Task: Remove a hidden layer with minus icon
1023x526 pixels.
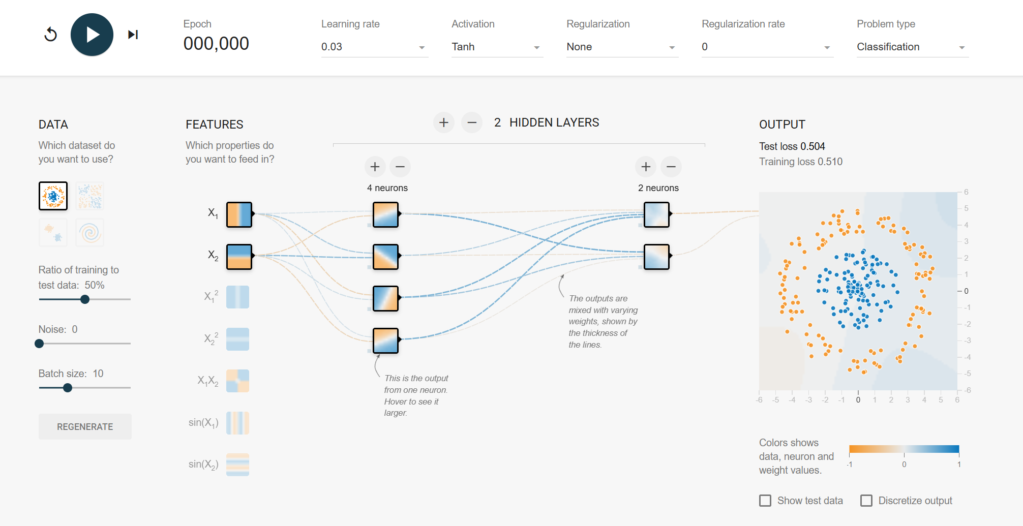Action: click(472, 122)
